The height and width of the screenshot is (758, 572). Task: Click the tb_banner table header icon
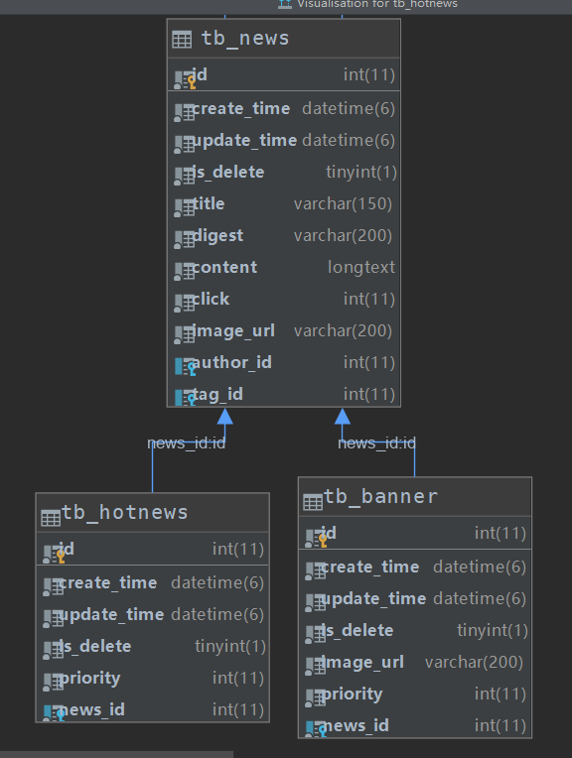point(313,503)
